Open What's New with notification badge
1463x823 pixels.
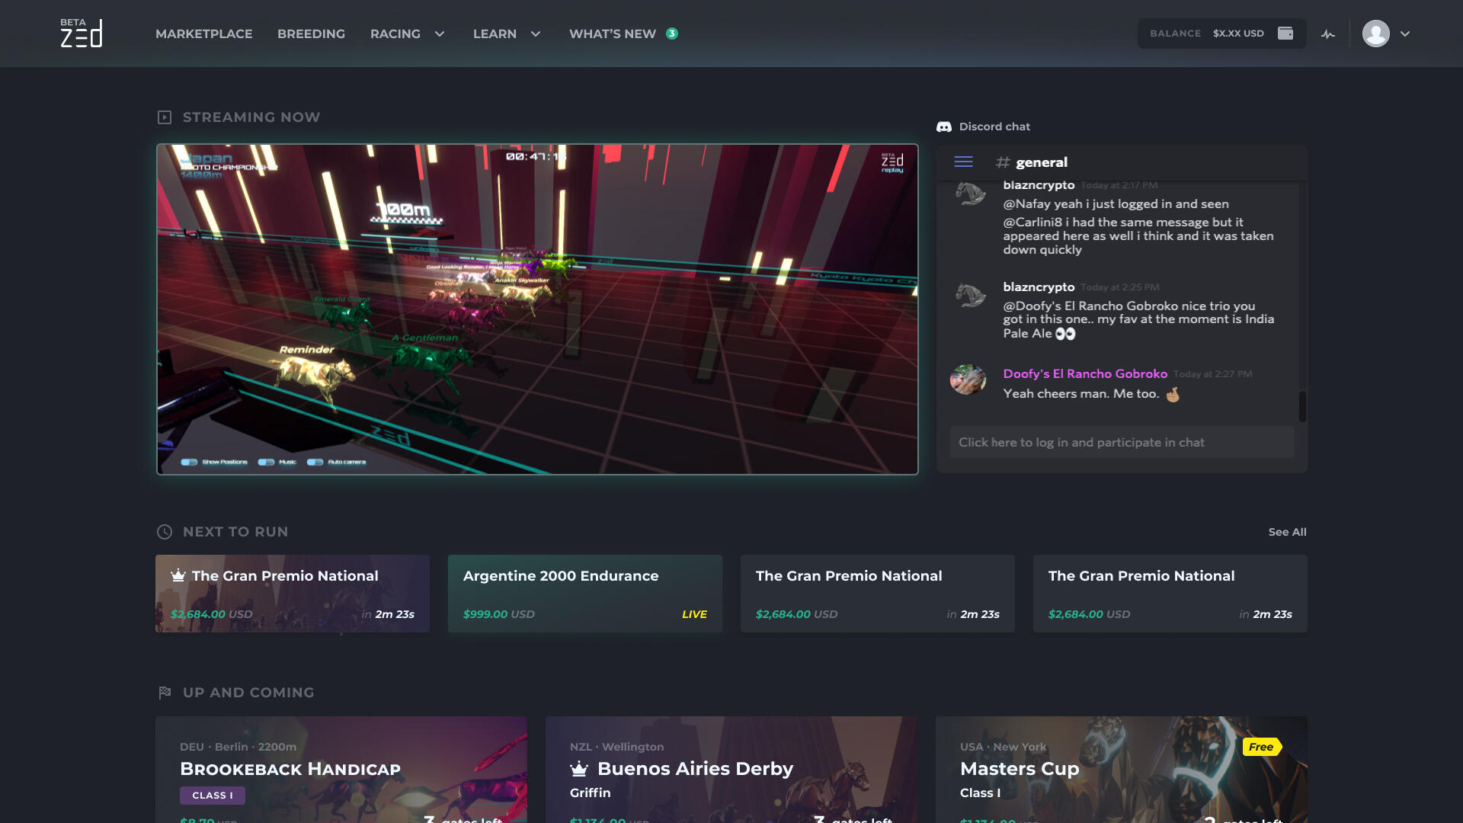(613, 34)
